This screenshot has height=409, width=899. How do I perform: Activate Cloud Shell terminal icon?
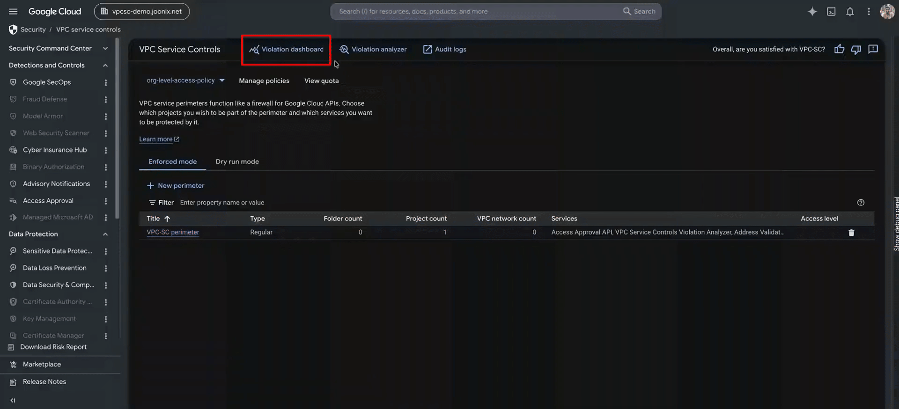[831, 12]
